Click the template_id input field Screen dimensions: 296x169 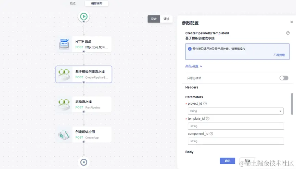coord(236,126)
